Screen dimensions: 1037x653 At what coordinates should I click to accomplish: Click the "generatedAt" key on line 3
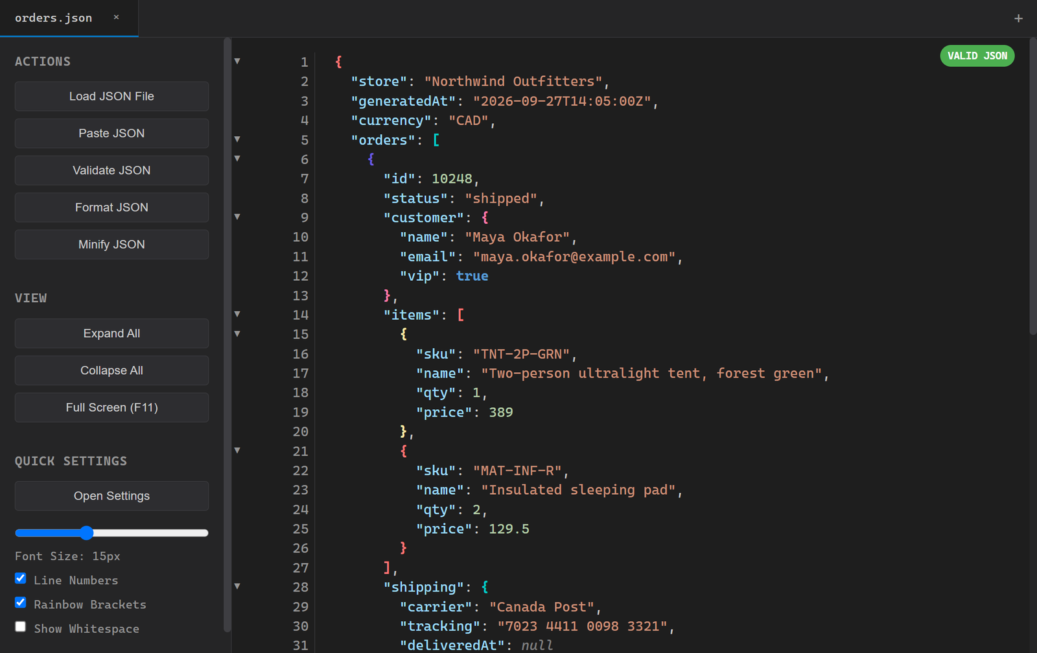pos(404,101)
